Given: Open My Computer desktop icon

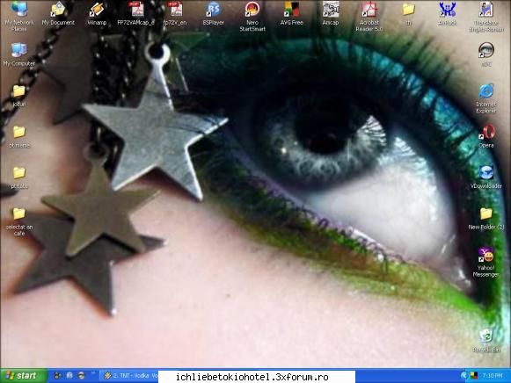Looking at the screenshot, I should 18,54.
